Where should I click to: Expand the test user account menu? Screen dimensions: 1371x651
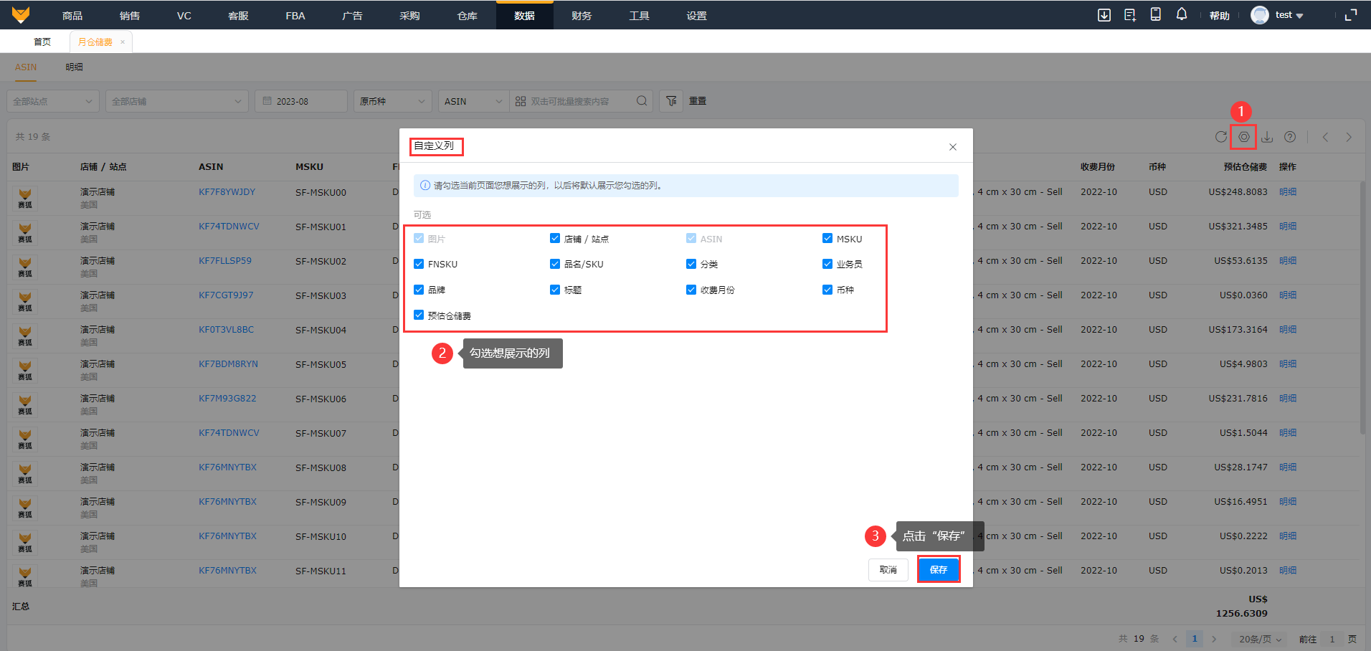pos(1289,15)
